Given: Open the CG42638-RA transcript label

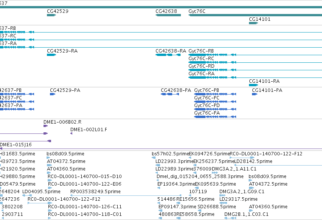Looking at the screenshot, I should pos(171,51).
